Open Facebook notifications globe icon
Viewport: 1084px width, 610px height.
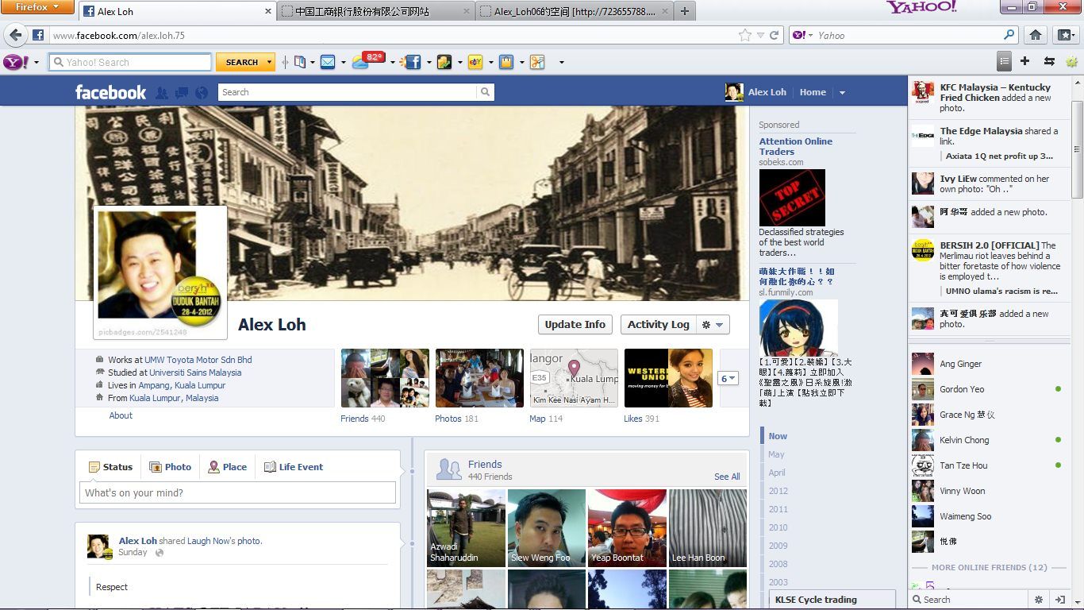tap(202, 93)
